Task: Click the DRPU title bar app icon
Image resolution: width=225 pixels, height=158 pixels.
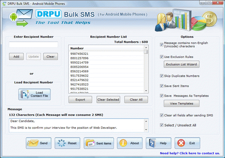Action: pos(4,4)
